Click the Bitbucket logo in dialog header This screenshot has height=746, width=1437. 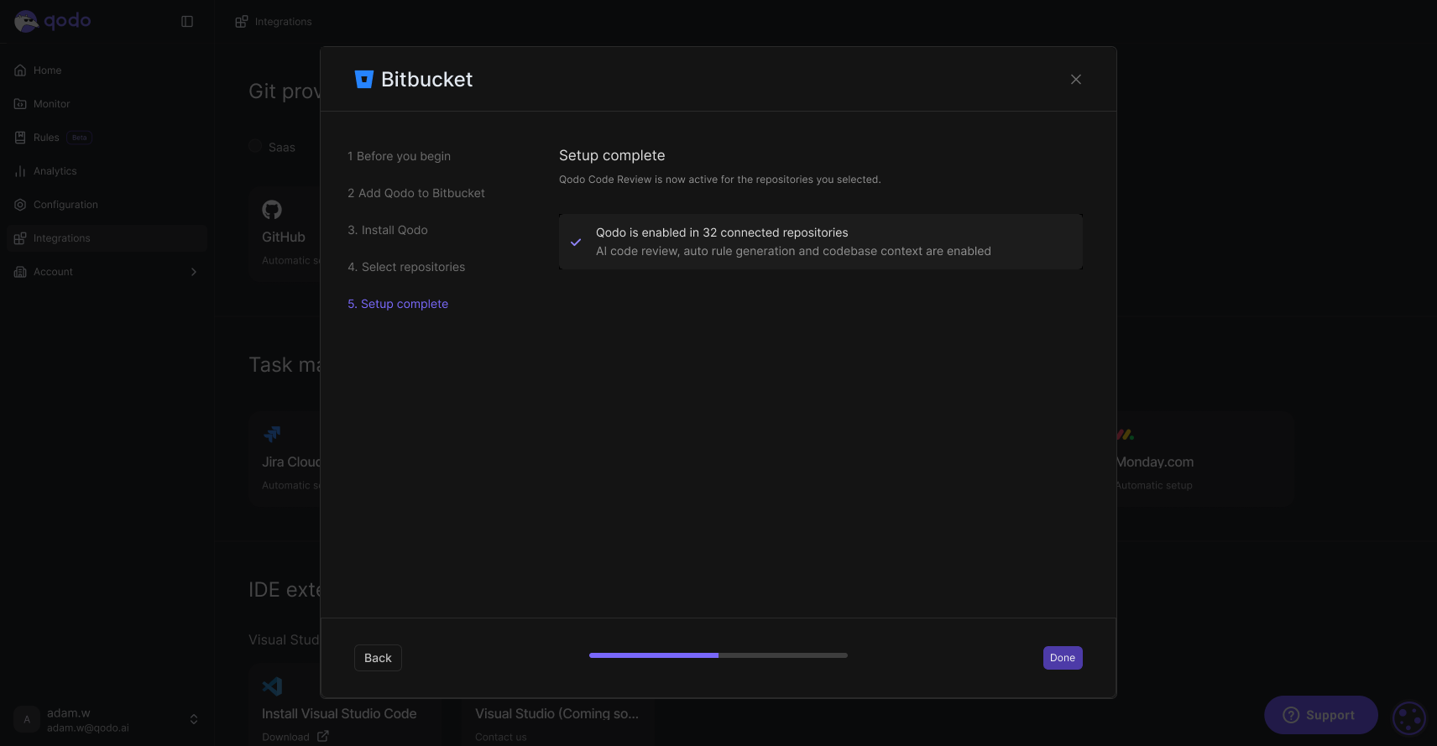pyautogui.click(x=363, y=79)
